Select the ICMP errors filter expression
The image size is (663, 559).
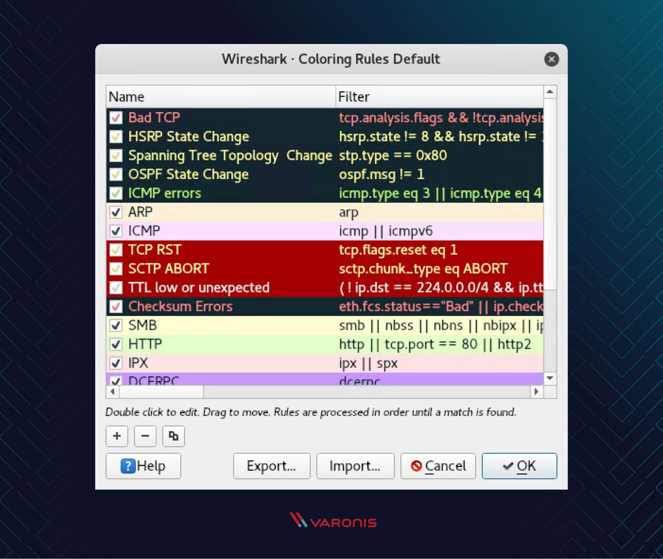pyautogui.click(x=440, y=193)
